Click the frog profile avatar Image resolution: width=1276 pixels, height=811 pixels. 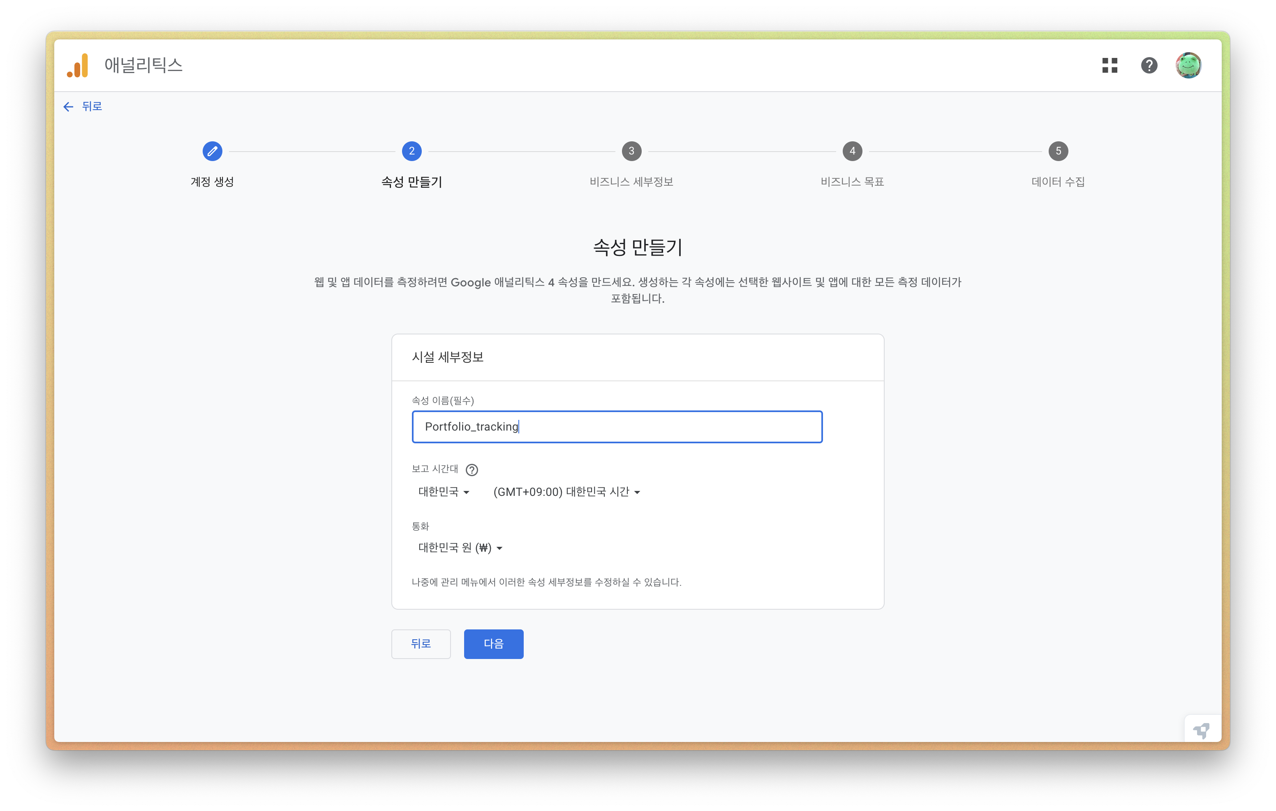(1188, 65)
